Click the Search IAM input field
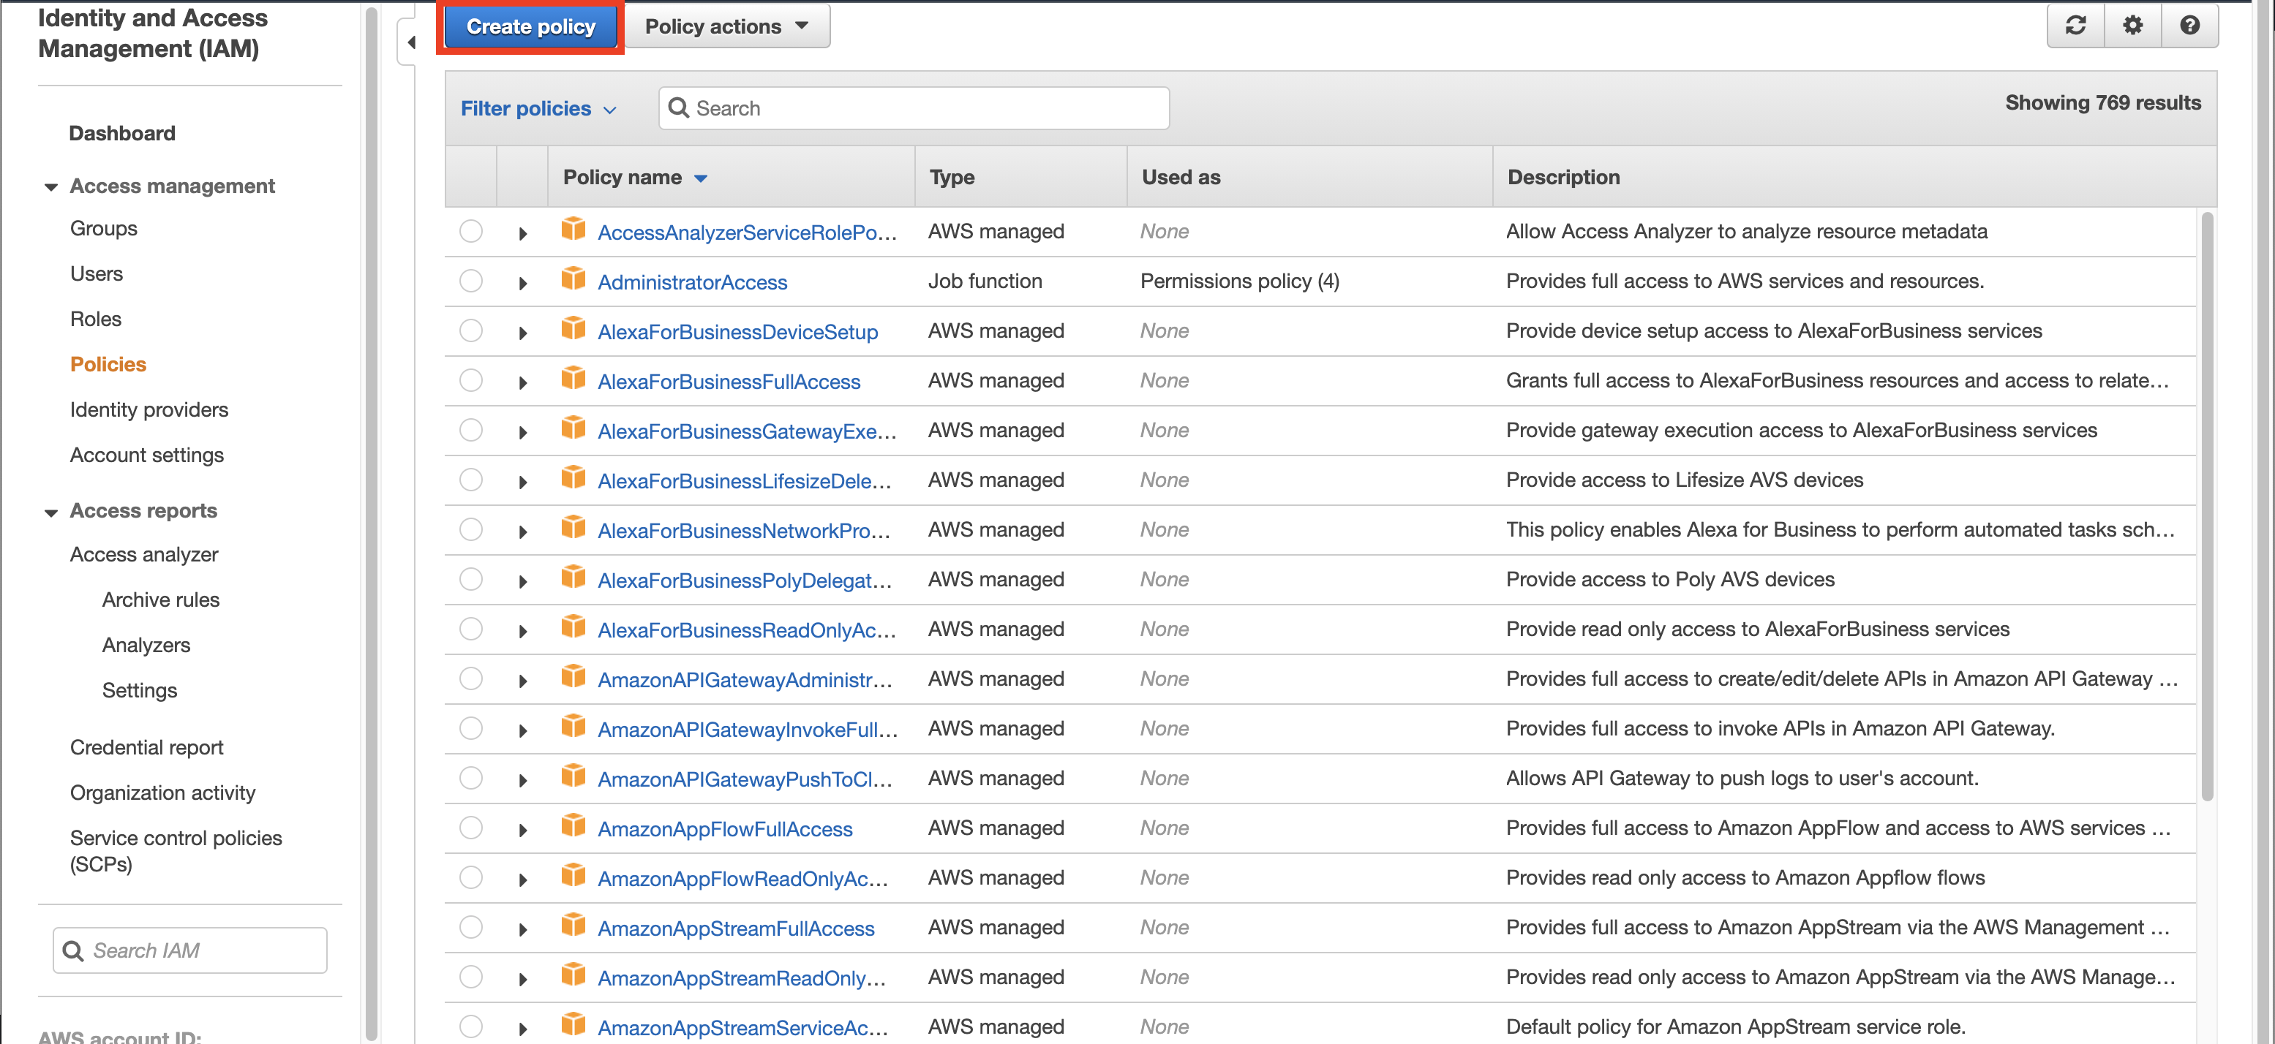The width and height of the screenshot is (2275, 1044). (x=190, y=950)
